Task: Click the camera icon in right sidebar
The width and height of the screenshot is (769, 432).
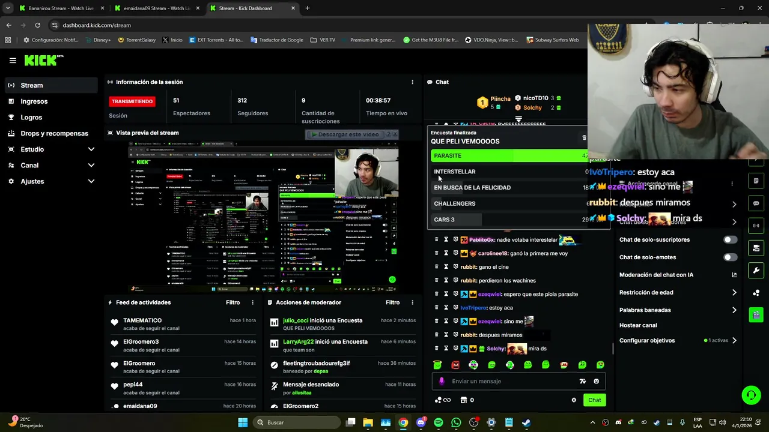Action: [756, 248]
